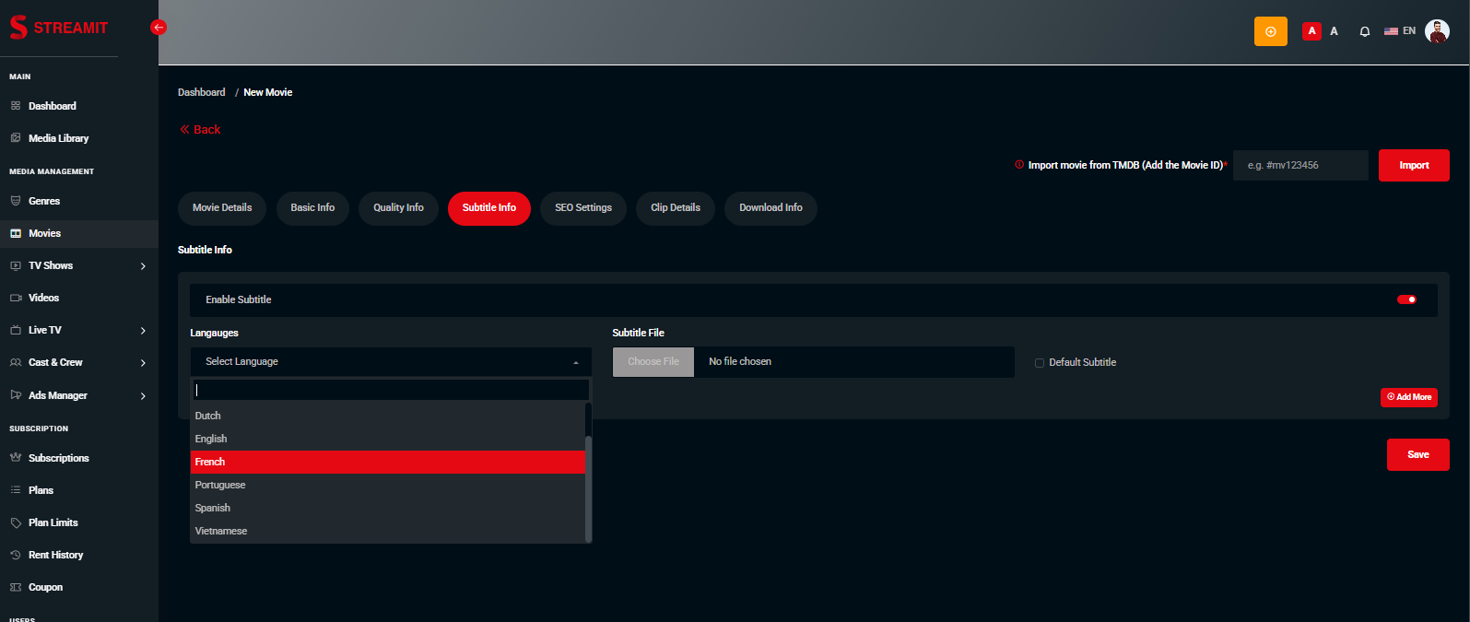This screenshot has width=1470, height=622.
Task: Expand the Cast & Crew submenu
Action: pyautogui.click(x=143, y=363)
